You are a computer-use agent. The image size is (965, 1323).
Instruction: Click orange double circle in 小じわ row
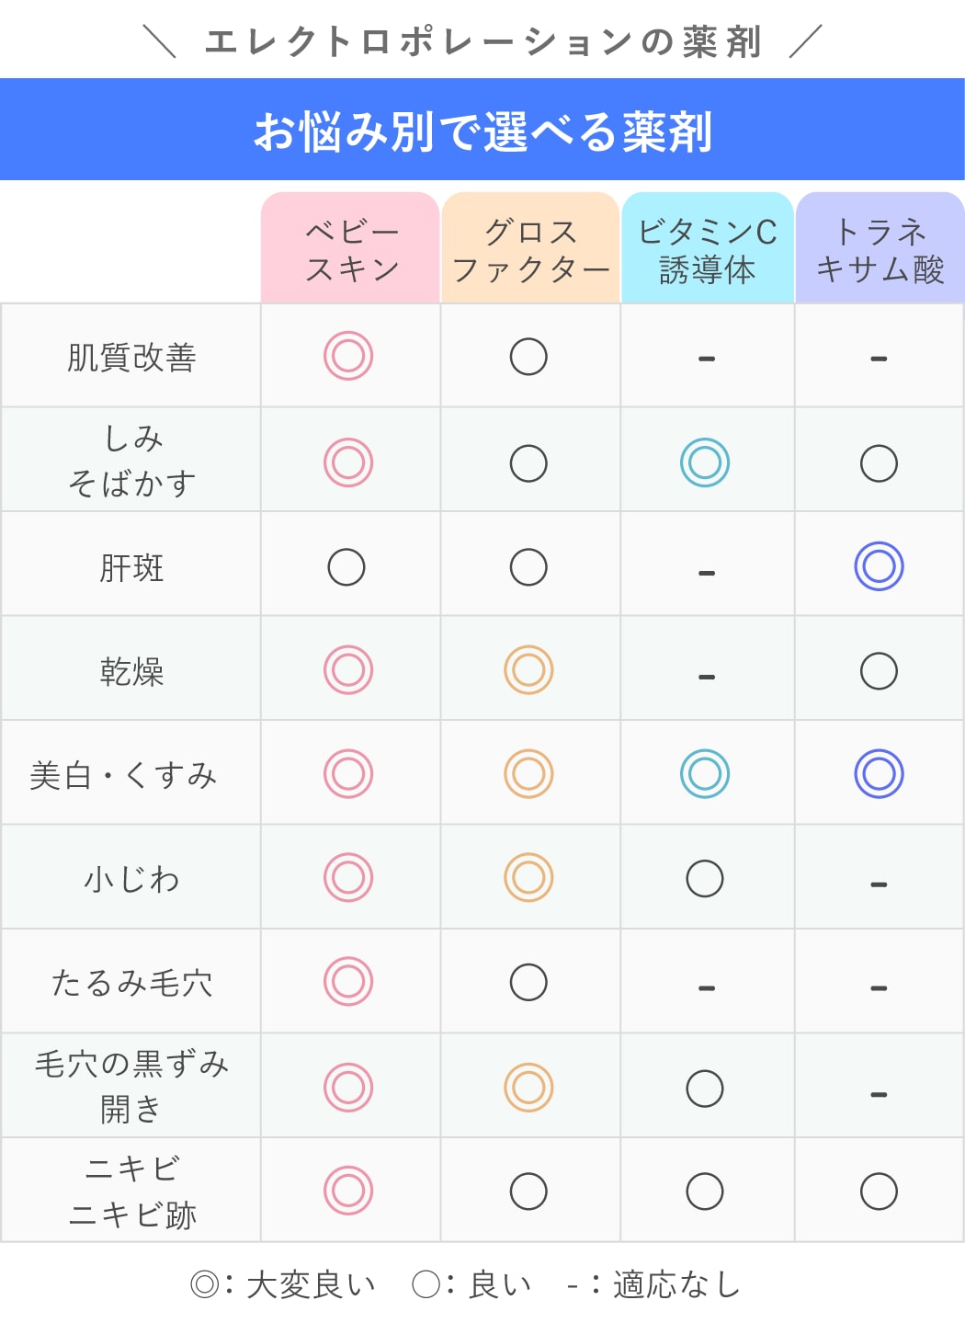pyautogui.click(x=528, y=878)
